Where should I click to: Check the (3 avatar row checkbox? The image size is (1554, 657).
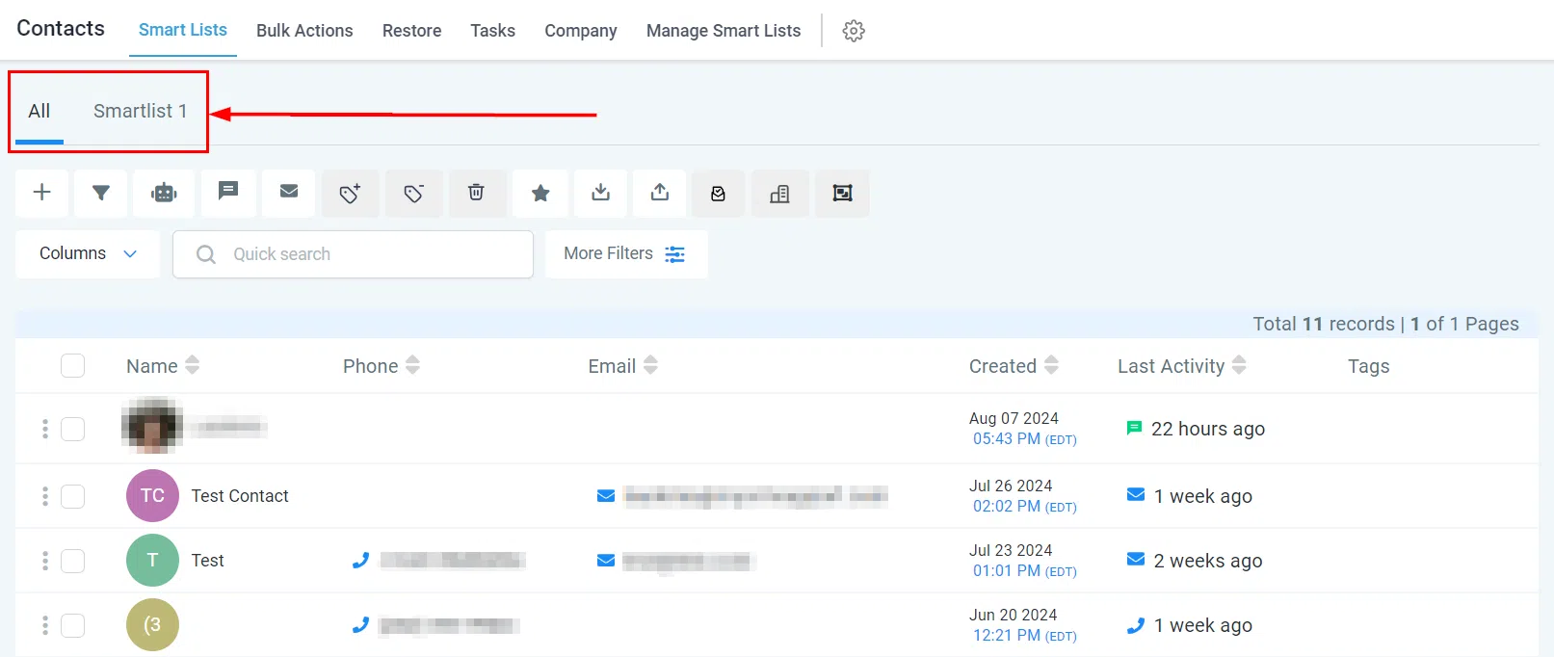(x=72, y=625)
